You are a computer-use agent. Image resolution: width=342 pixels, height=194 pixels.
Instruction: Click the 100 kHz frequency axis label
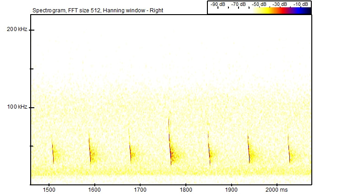[x=17, y=107]
